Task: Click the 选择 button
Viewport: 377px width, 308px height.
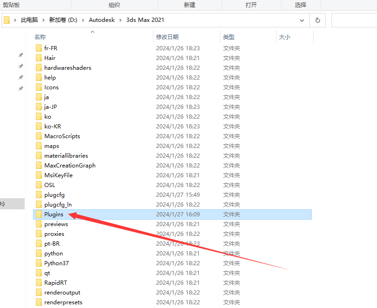Action: point(301,5)
